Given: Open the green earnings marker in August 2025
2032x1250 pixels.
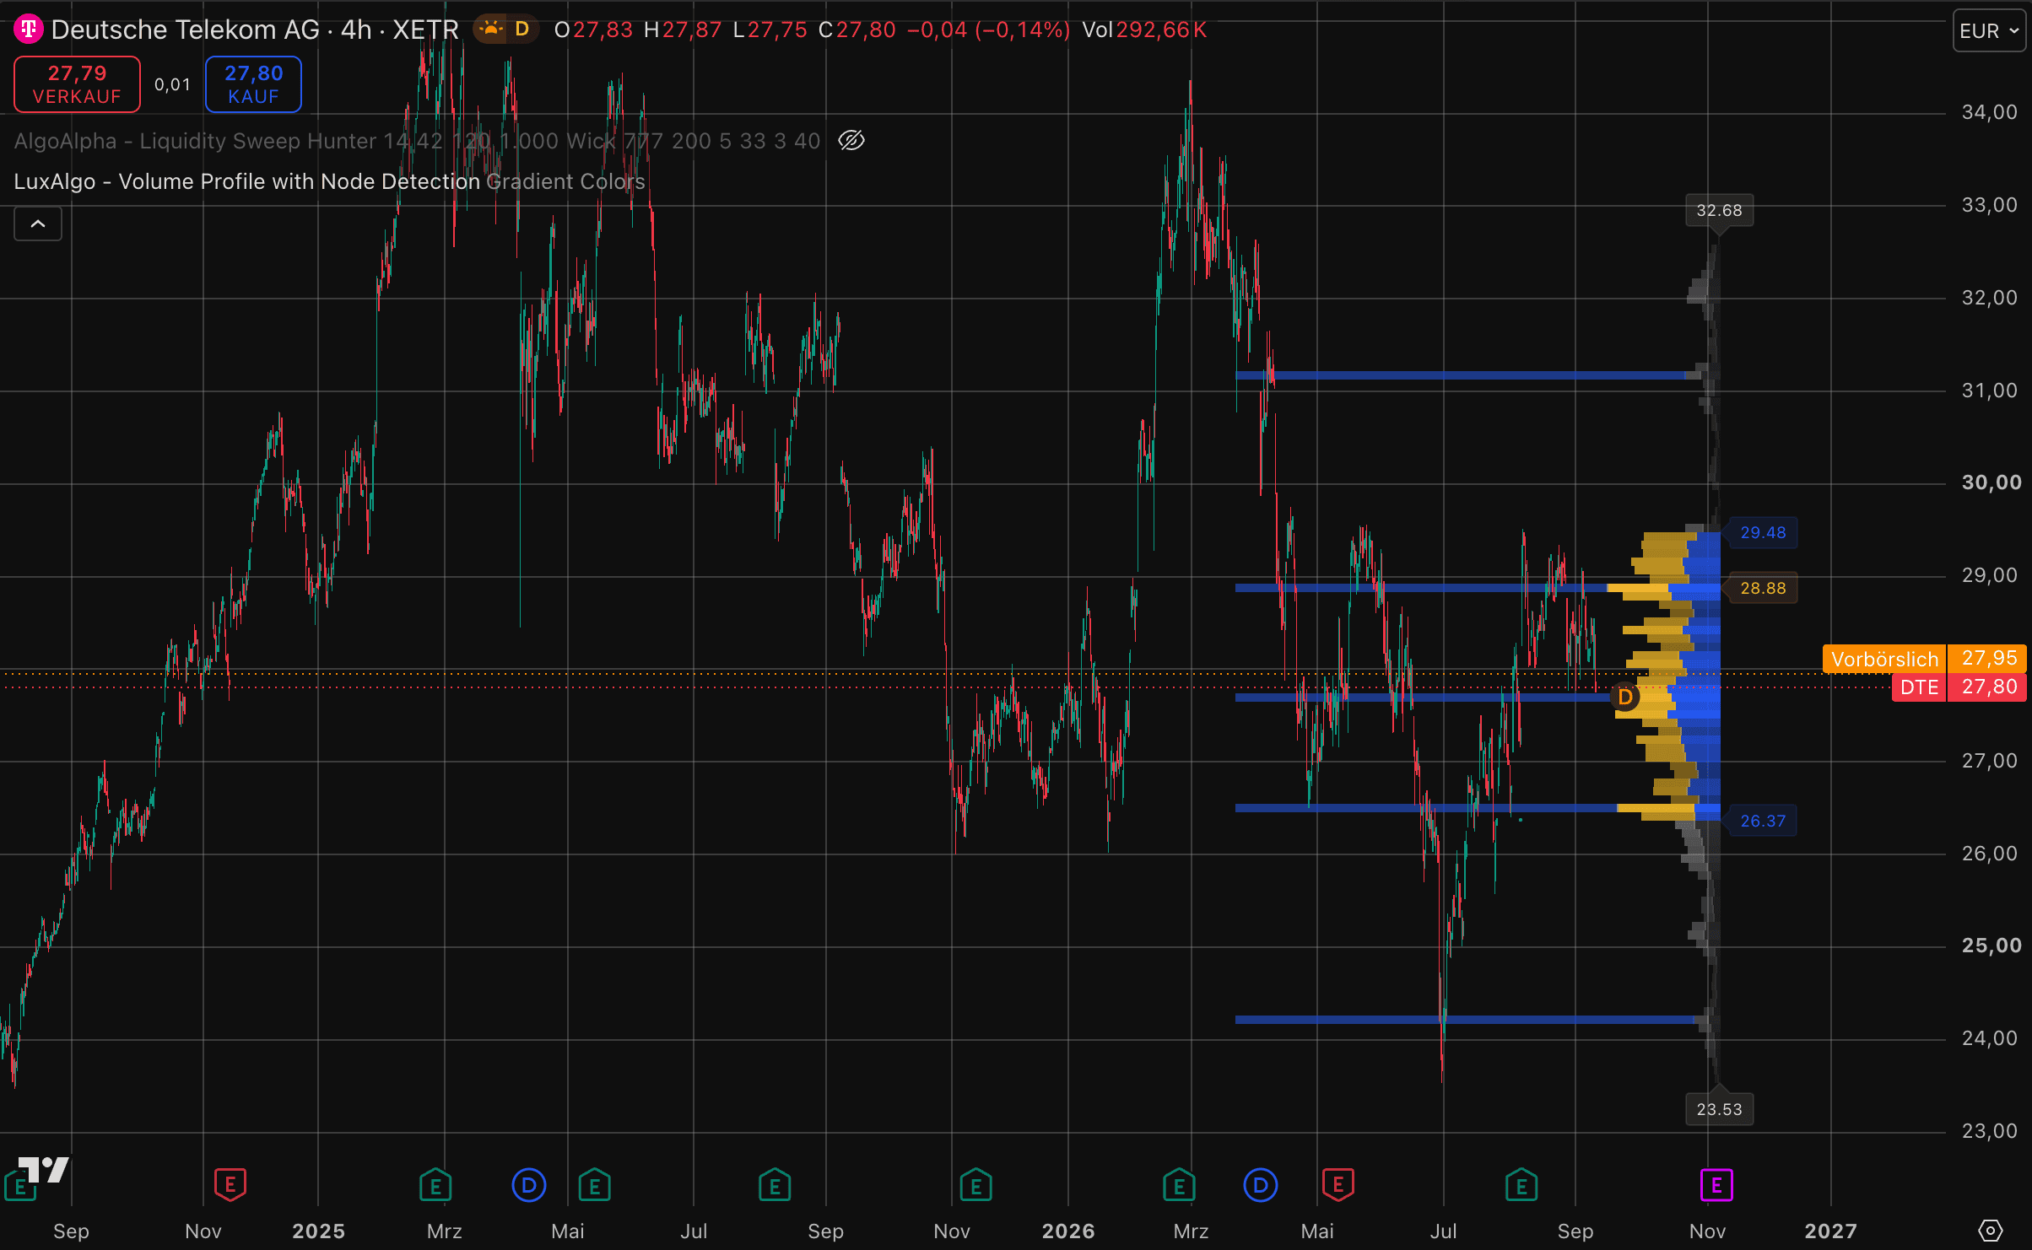Looking at the screenshot, I should pos(775,1185).
